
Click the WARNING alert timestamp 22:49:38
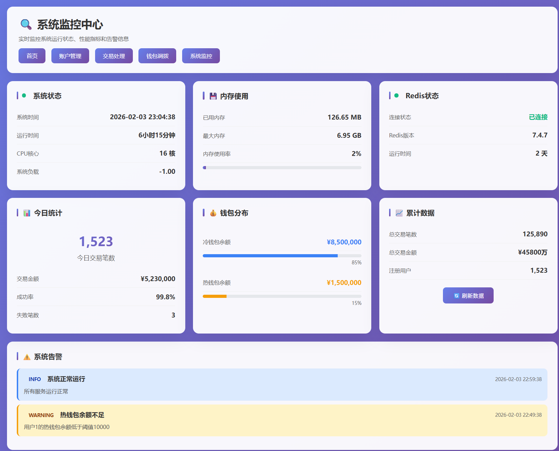click(x=518, y=415)
